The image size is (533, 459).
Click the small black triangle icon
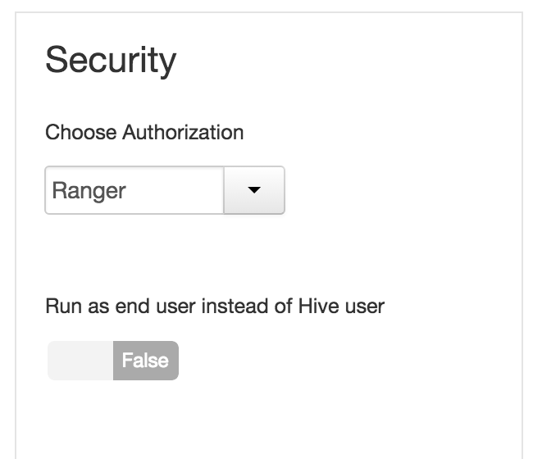click(x=254, y=190)
